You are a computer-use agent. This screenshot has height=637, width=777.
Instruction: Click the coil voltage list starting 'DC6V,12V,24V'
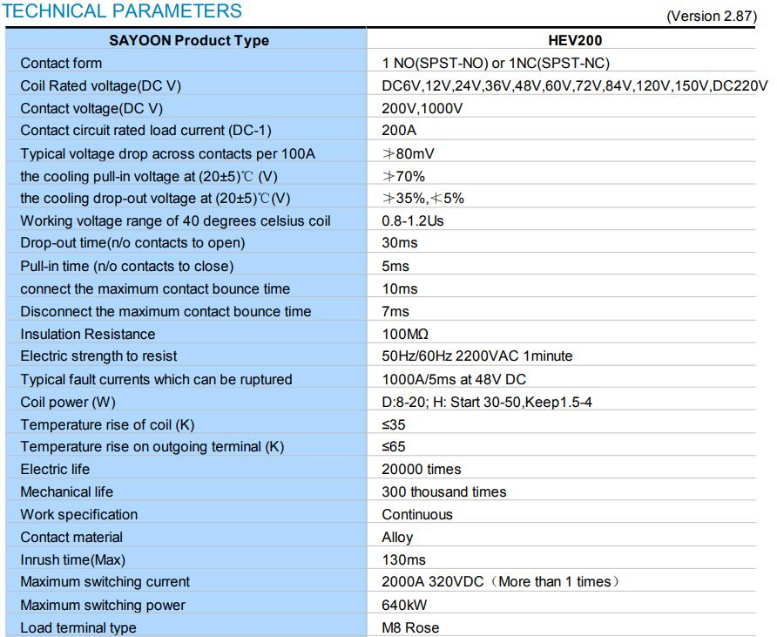pyautogui.click(x=575, y=85)
